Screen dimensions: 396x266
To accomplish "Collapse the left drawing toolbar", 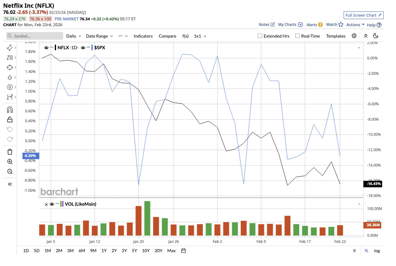I will point(10,184).
